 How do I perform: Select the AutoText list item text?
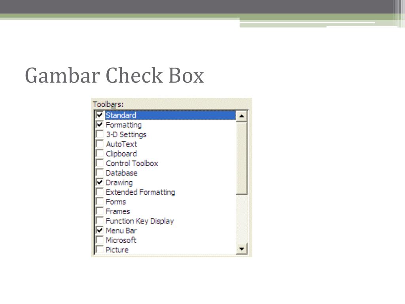pyautogui.click(x=121, y=144)
